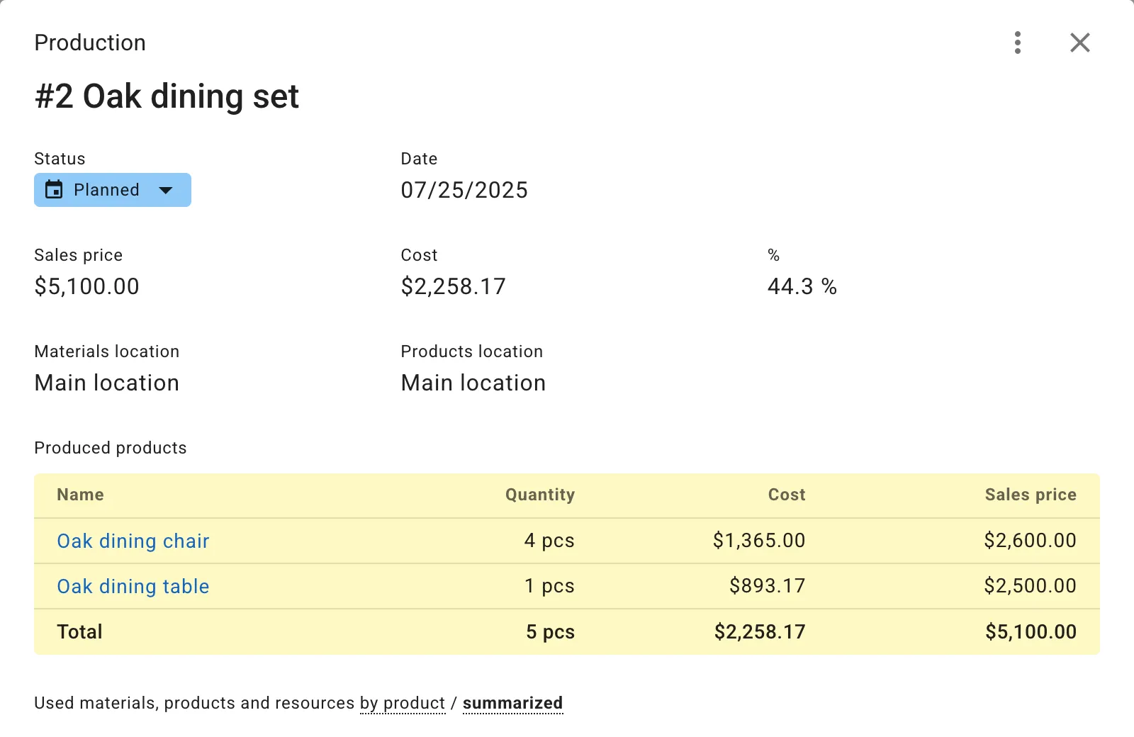The height and width of the screenshot is (737, 1134).
Task: Click the margin percentage 44.3 %
Action: (x=801, y=286)
